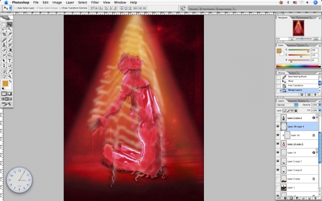Open the layer Opacity slider arrow
This screenshot has width=322, height=201.
319,105
